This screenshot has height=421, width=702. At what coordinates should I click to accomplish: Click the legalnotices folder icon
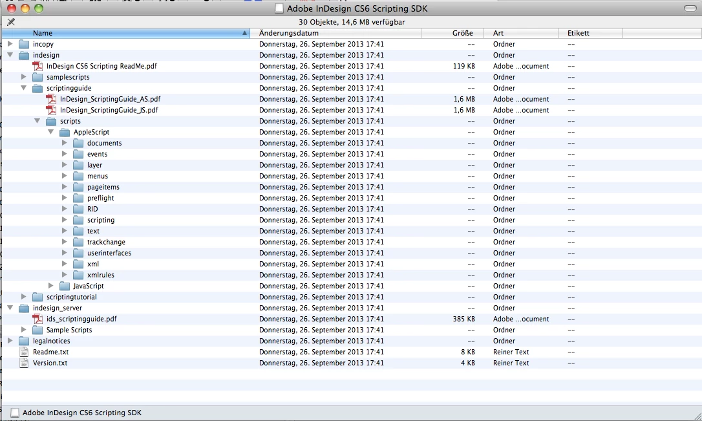tap(24, 341)
